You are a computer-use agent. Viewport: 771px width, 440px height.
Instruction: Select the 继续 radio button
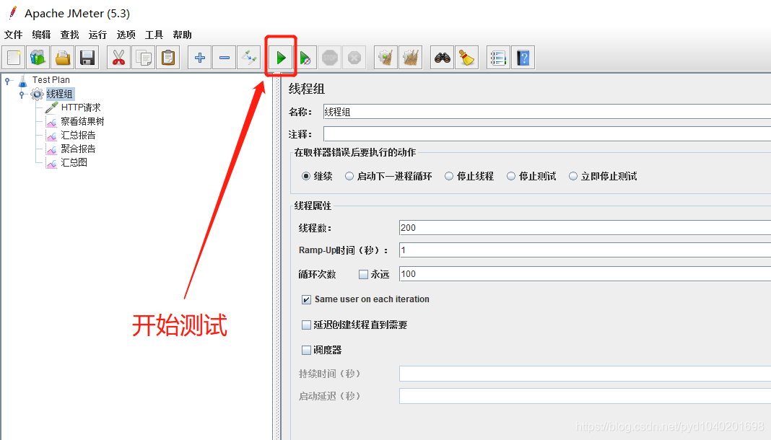[306, 176]
